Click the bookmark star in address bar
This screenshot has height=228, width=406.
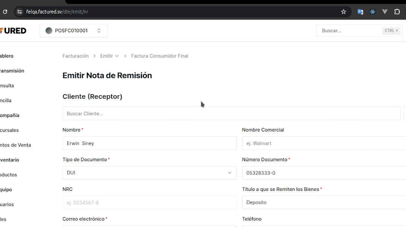click(344, 12)
